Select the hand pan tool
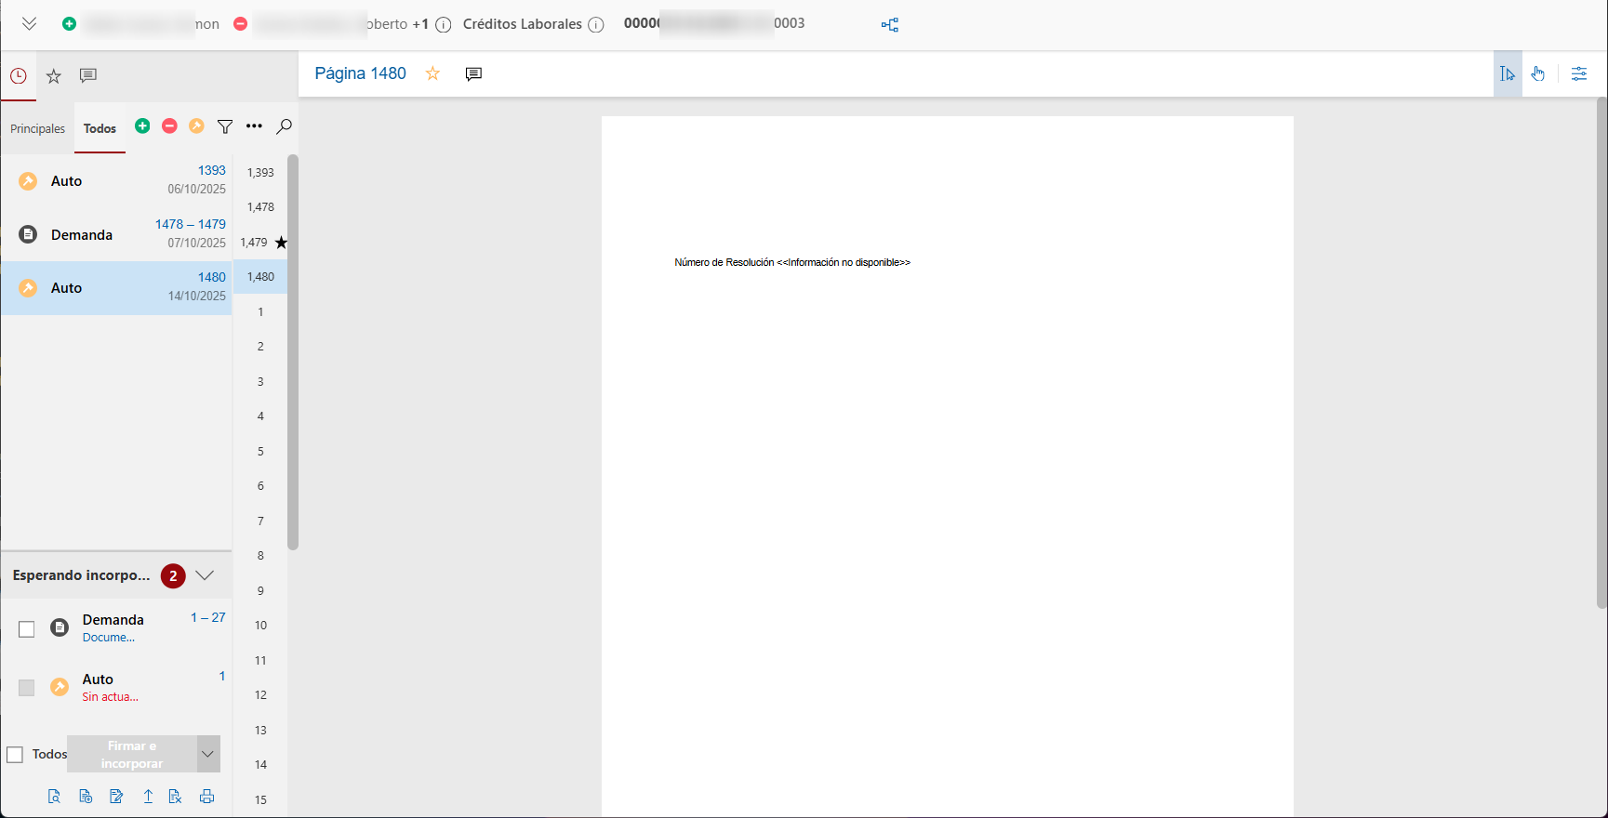 [x=1538, y=74]
